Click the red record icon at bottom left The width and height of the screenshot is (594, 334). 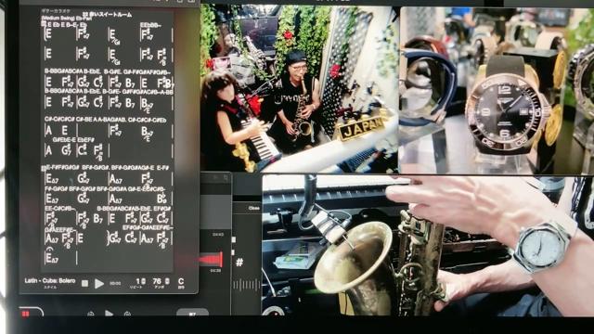click(x=25, y=314)
